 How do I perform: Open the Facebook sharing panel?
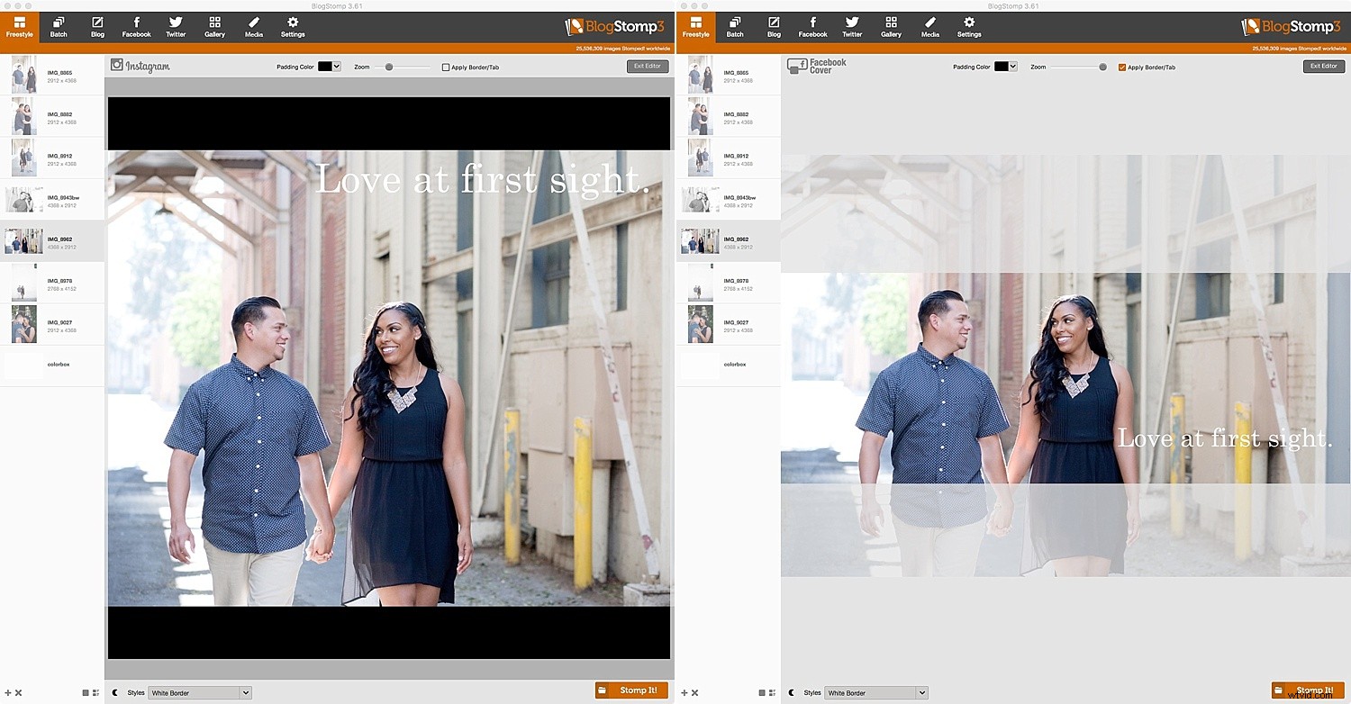136,26
